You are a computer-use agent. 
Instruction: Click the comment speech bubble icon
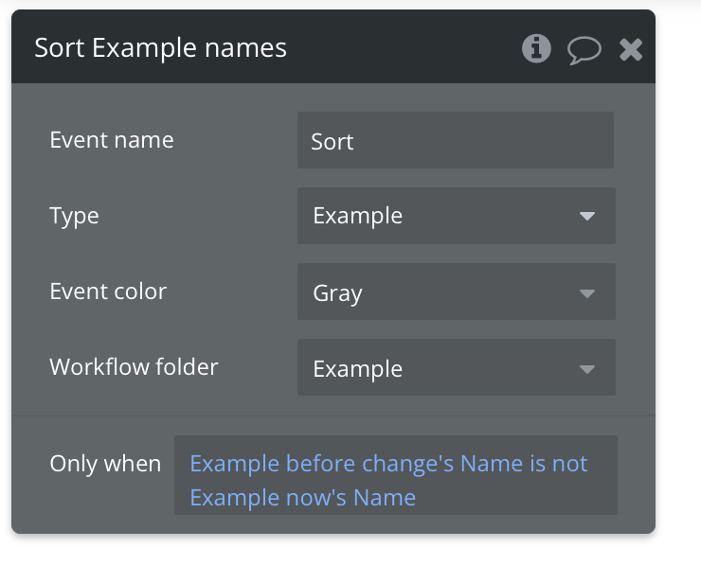(584, 49)
